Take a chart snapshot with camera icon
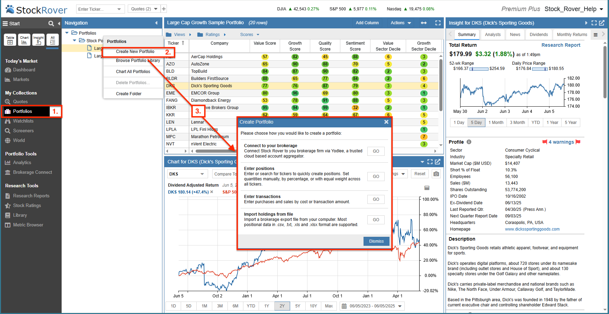The image size is (609, 314). click(x=436, y=174)
